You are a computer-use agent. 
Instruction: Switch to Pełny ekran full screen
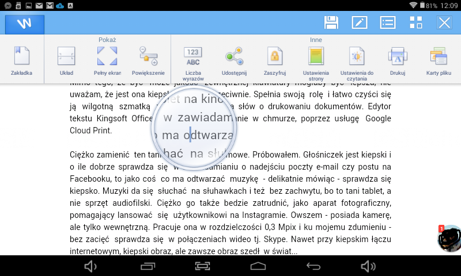pyautogui.click(x=107, y=60)
